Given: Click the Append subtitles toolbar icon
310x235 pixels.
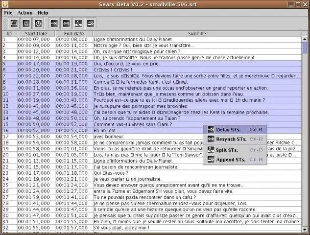Looking at the screenshot, I should [x=91, y=23].
